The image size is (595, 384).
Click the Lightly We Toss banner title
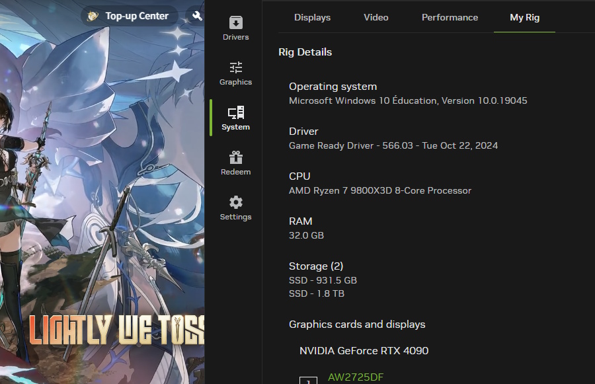(x=117, y=329)
